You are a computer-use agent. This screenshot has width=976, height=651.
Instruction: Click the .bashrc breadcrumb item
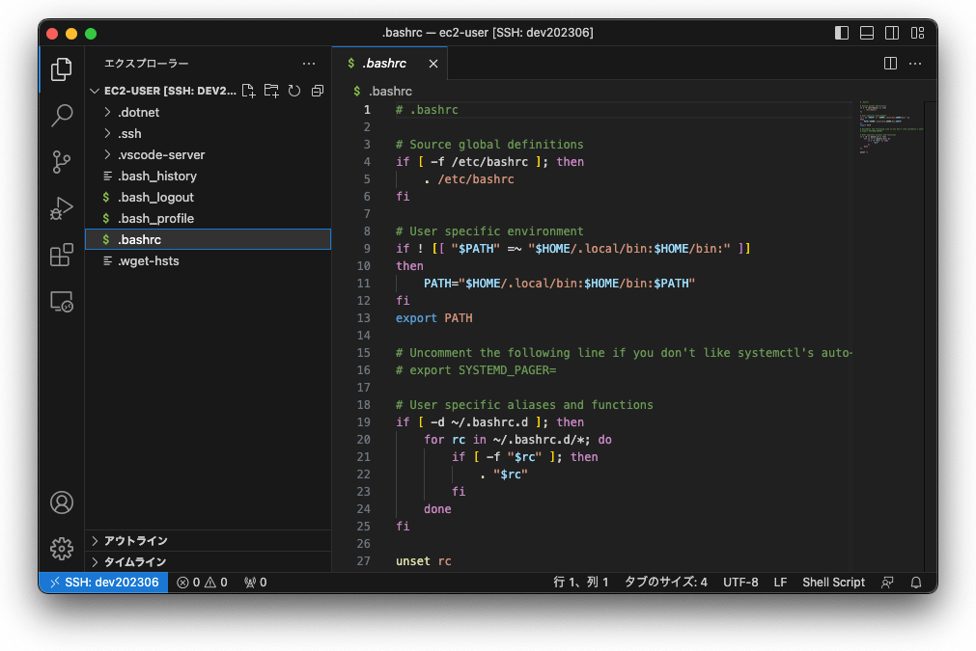tap(390, 92)
